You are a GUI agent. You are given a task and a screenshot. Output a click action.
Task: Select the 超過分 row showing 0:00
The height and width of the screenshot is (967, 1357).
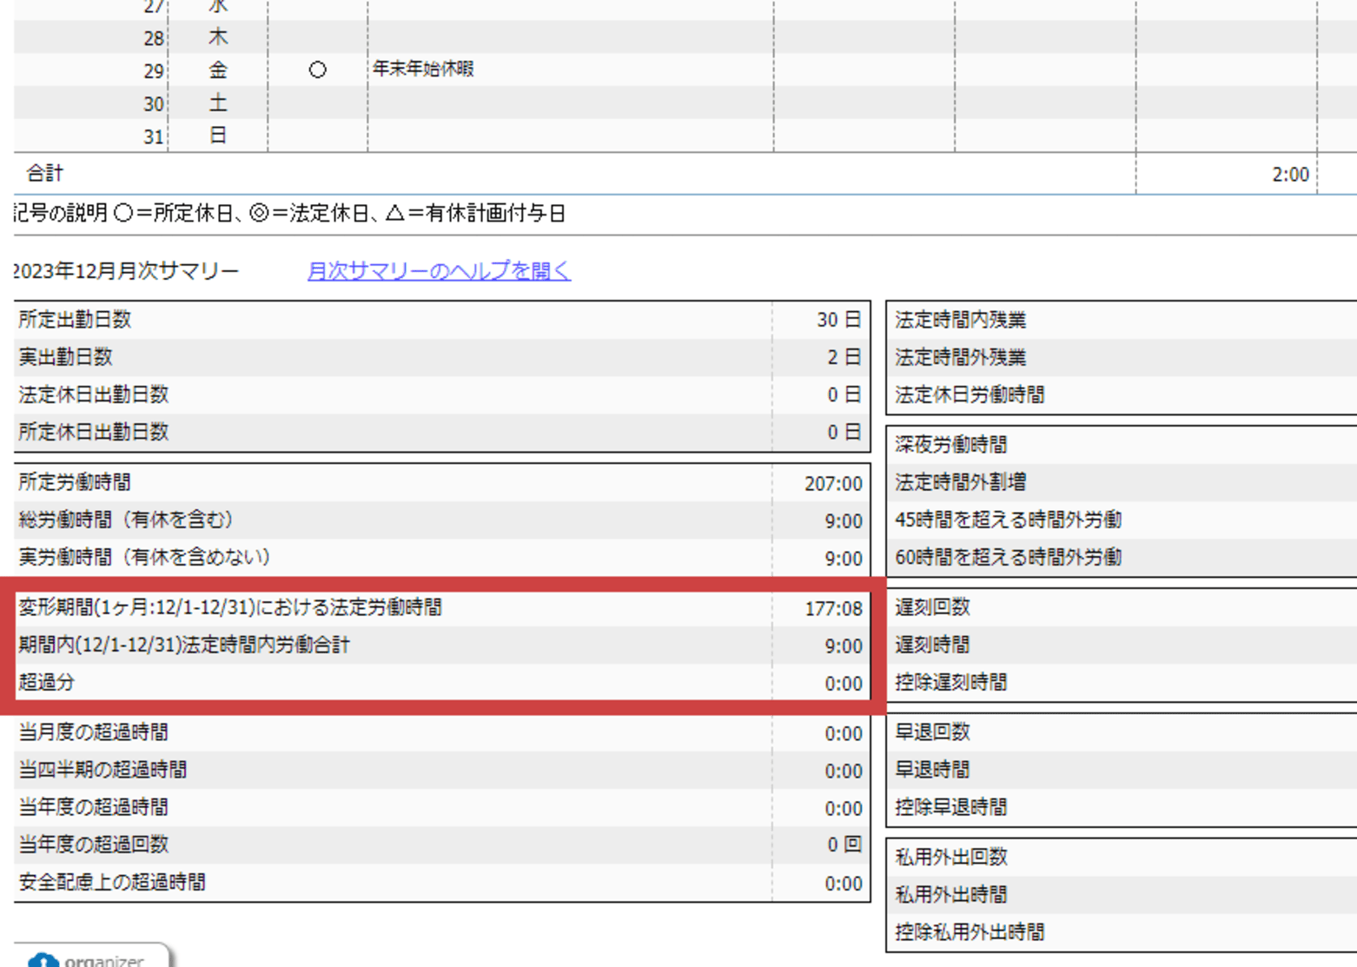point(434,683)
